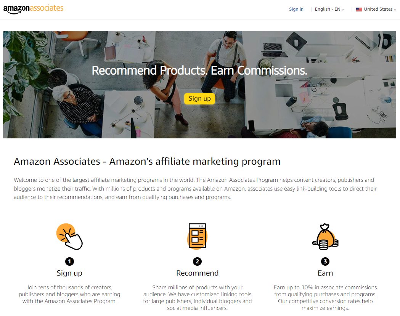Select the Sign up step heading
400x316 pixels.
pos(69,273)
